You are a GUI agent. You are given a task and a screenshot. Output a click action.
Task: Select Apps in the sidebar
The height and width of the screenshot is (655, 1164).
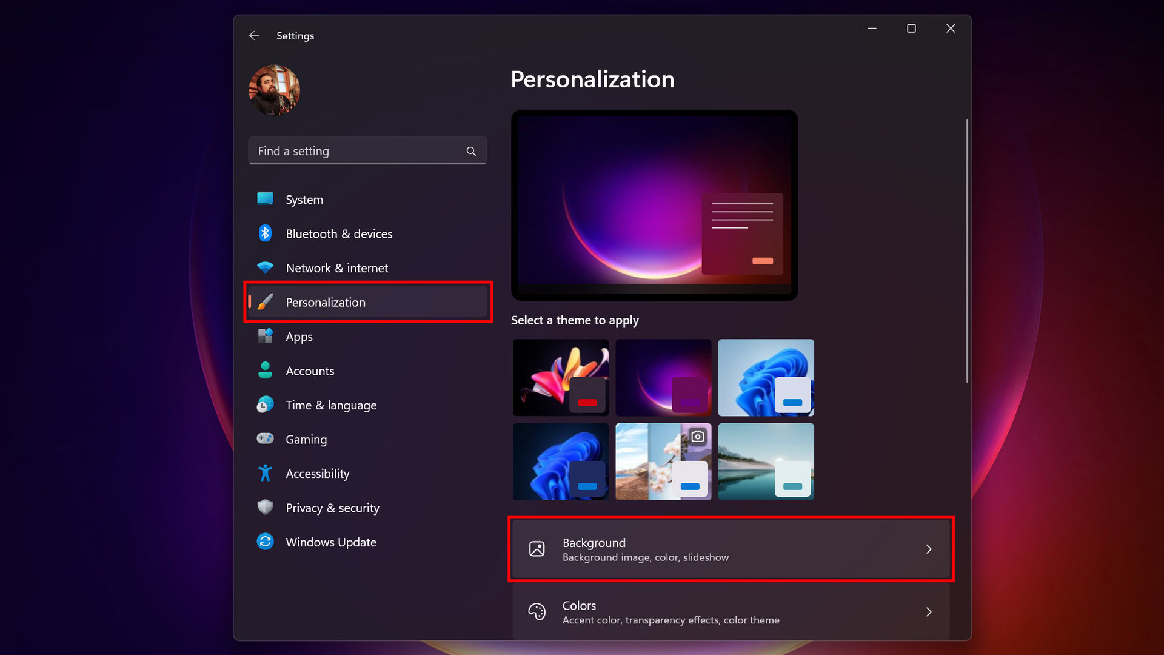tap(299, 337)
